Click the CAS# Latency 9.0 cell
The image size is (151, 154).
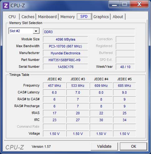point(125,92)
